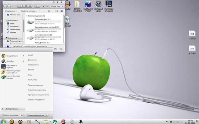The height and width of the screenshot is (124, 199).
Task: Select Изображения library in Explorer navigation pane
Action: 14,29
